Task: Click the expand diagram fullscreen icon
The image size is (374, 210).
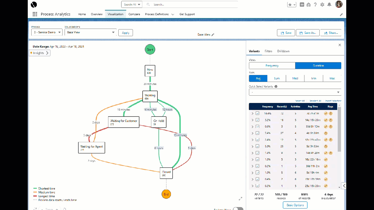Action: [240, 199]
